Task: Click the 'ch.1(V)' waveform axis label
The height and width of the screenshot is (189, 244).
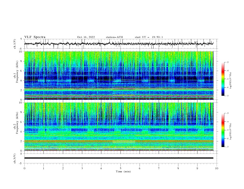Action: coord(15,44)
